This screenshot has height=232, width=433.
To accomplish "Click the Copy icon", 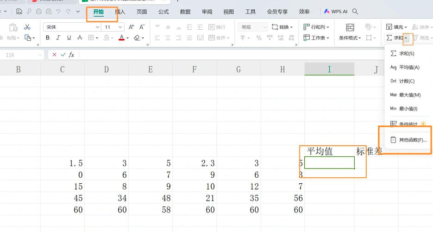I will (28, 38).
